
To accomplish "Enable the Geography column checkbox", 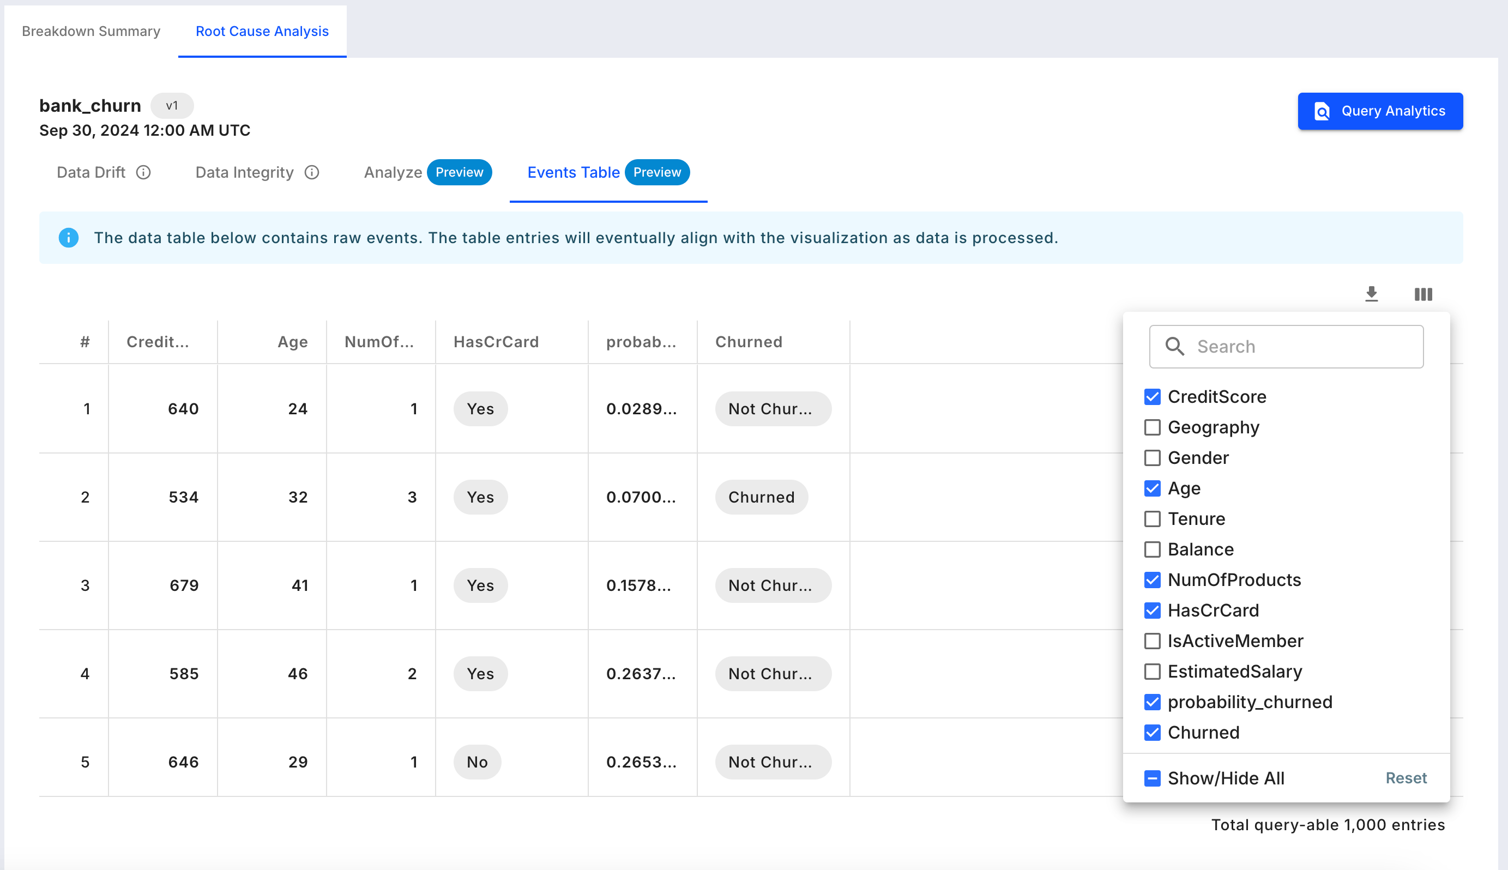I will 1153,427.
